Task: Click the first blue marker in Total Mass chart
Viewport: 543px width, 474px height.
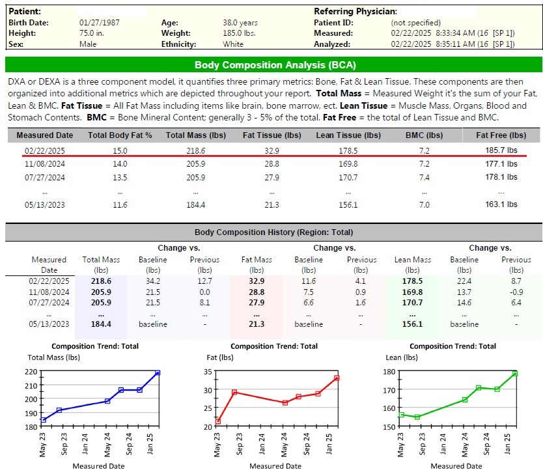Action: (43, 420)
